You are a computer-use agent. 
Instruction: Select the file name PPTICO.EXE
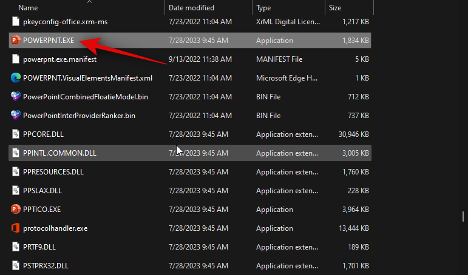coord(42,210)
